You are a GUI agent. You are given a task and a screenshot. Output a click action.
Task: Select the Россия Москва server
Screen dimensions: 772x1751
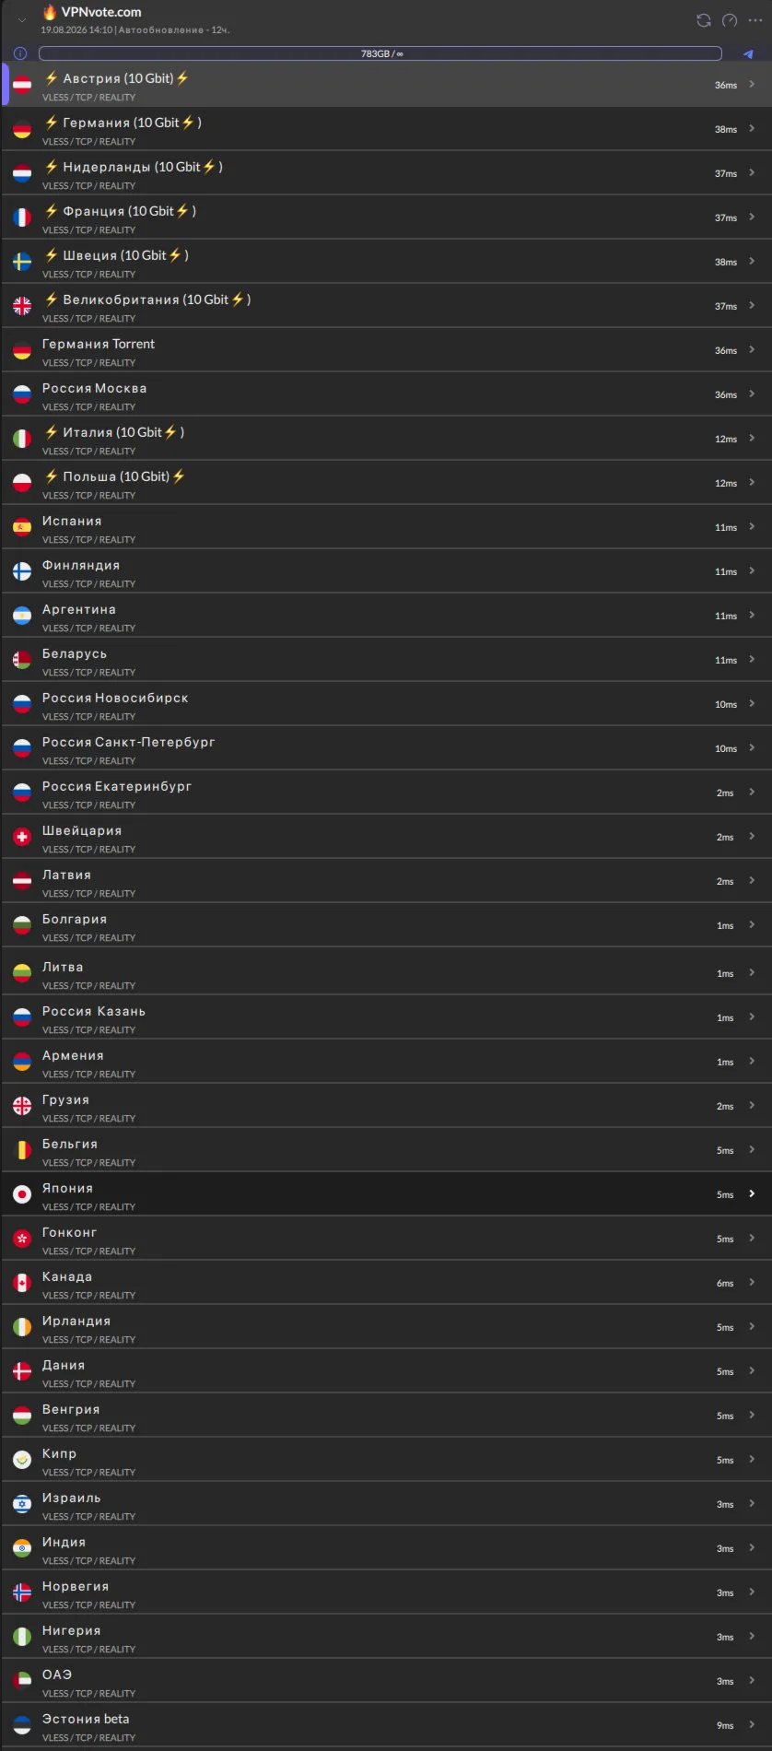[387, 394]
